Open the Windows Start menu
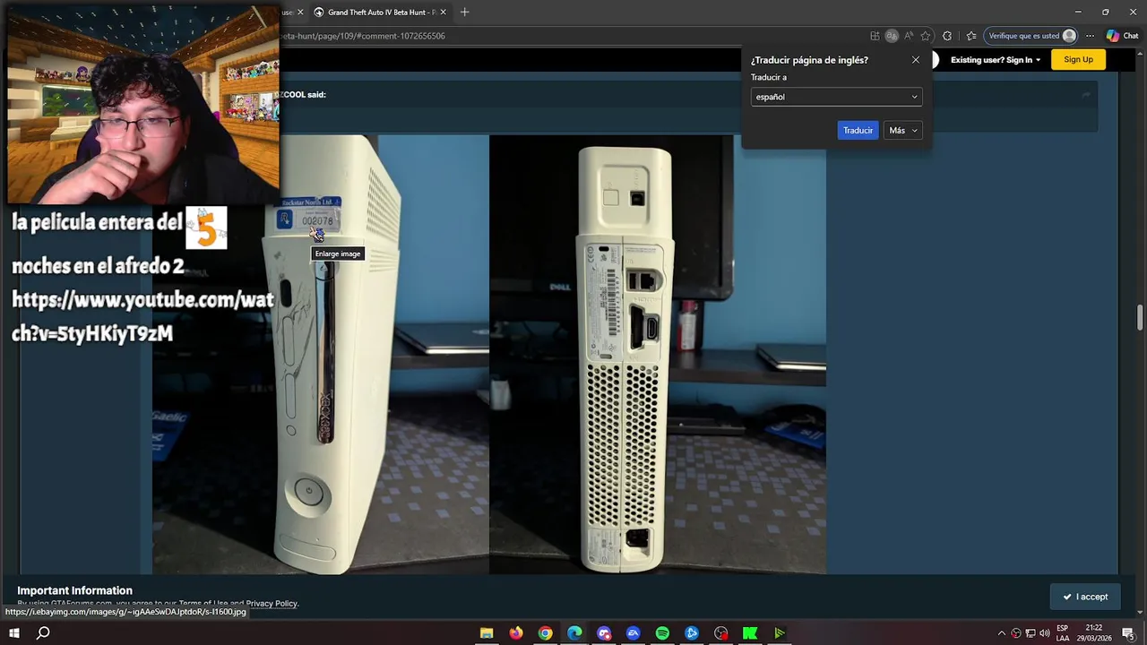This screenshot has width=1147, height=645. tap(14, 633)
